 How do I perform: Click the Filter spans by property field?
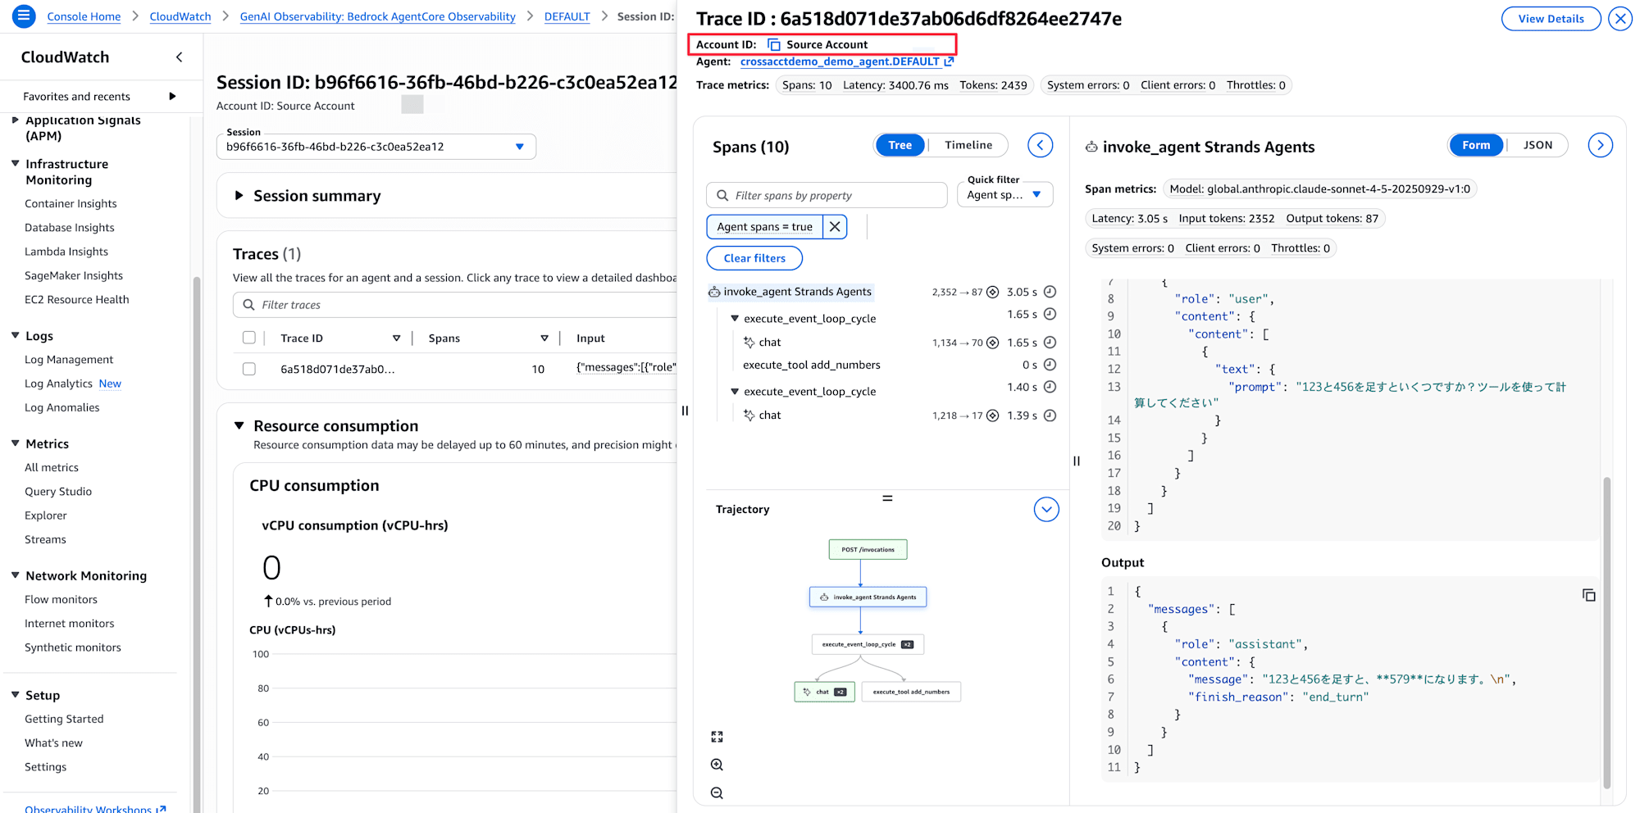pyautogui.click(x=827, y=195)
